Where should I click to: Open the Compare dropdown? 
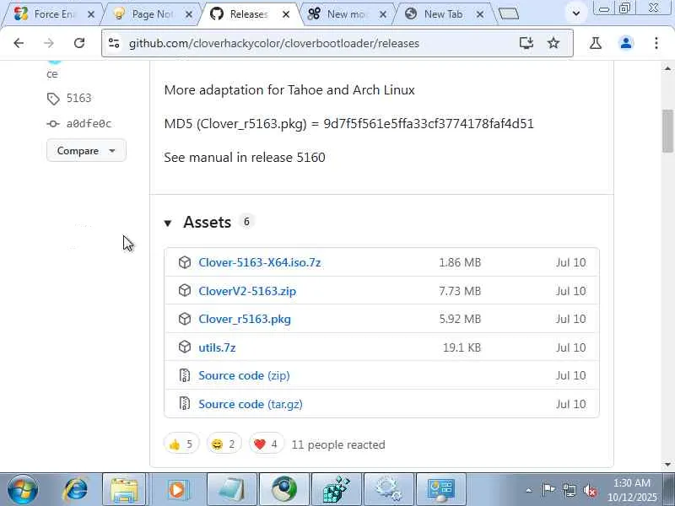[x=86, y=151]
